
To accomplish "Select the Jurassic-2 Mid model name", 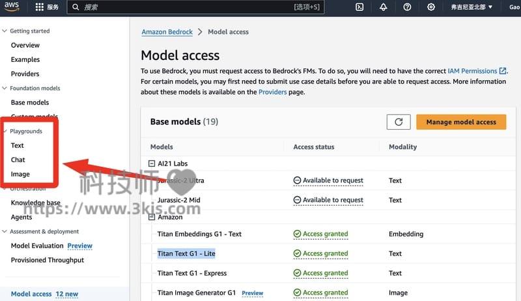I will coord(178,200).
